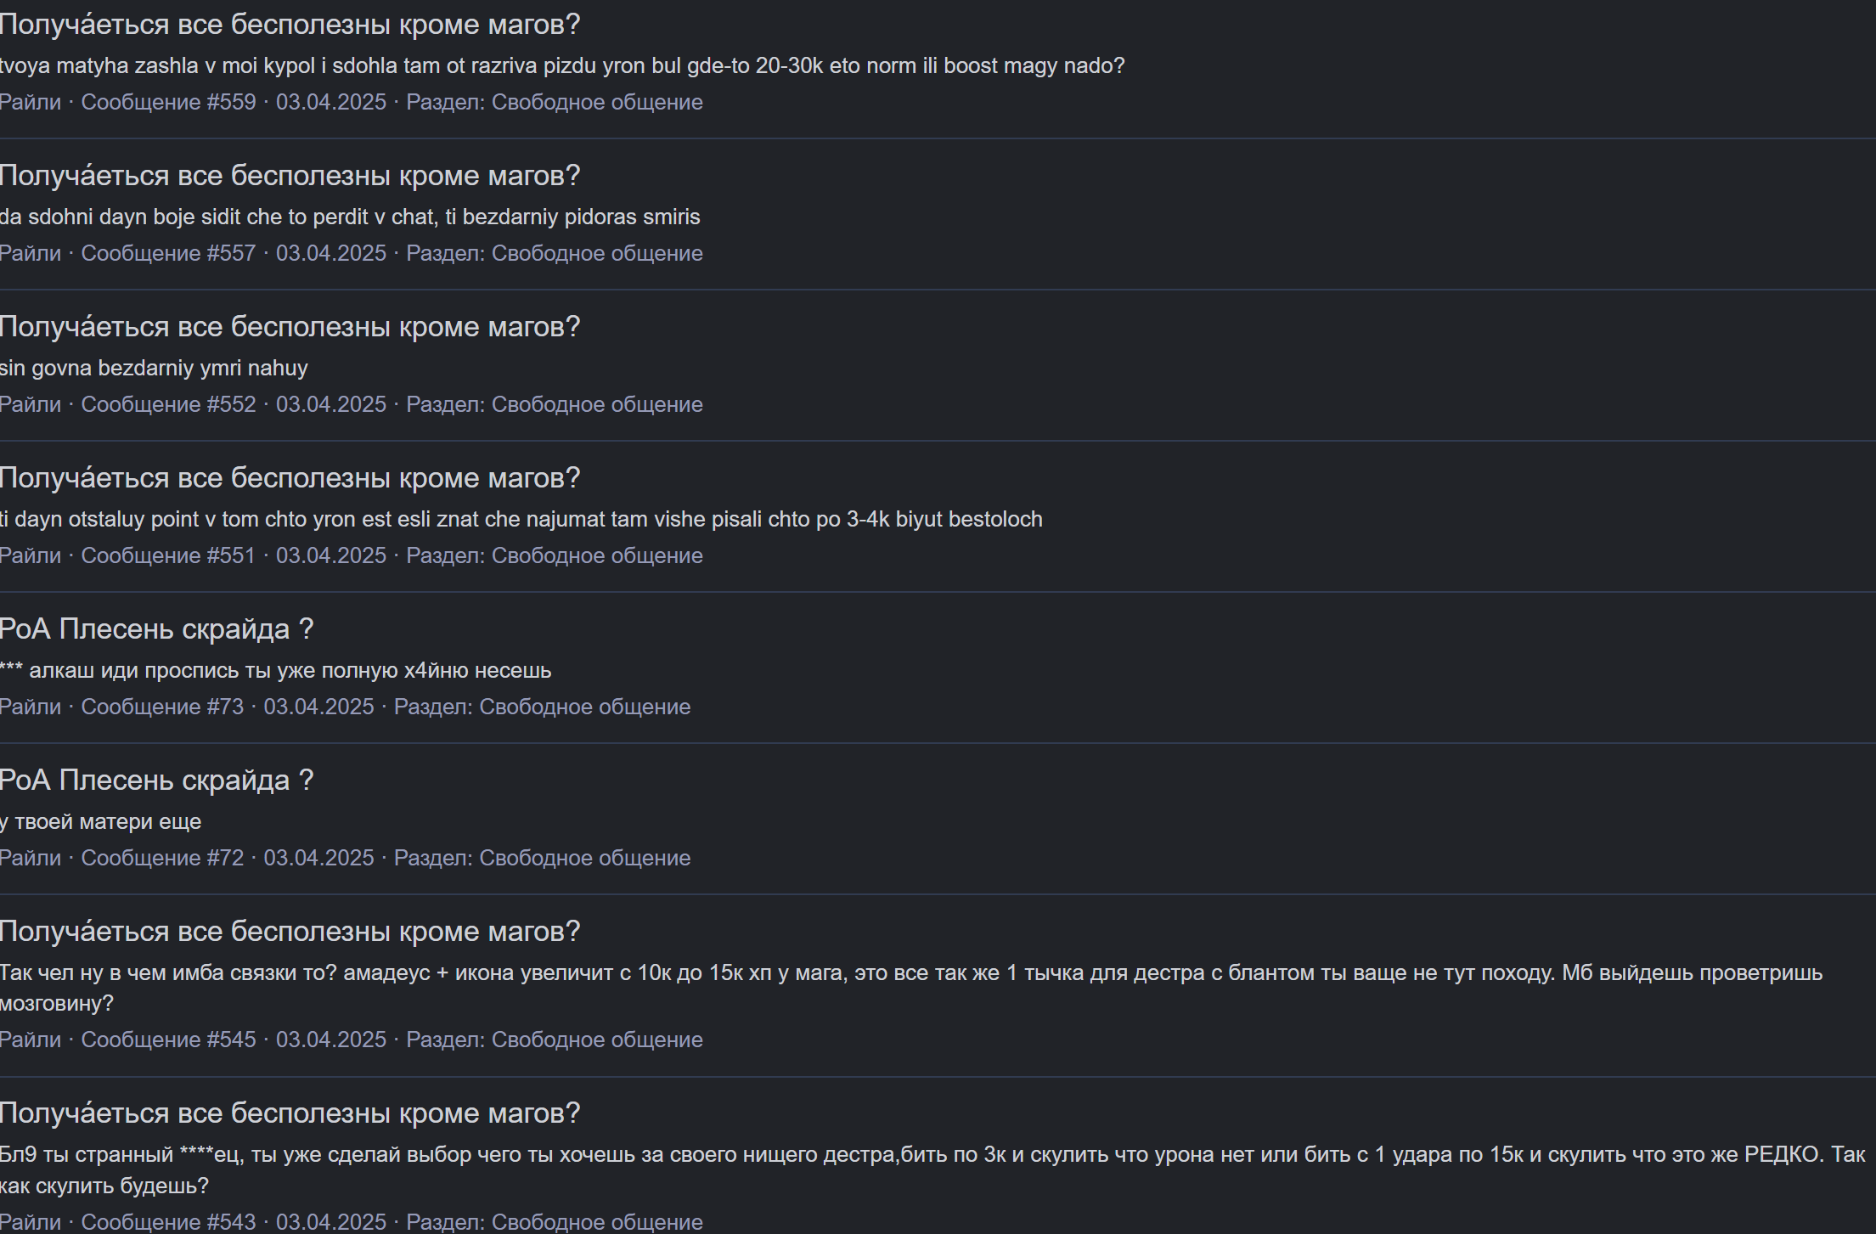This screenshot has height=1234, width=1876.
Task: Open Свободное общение section on message #72 row
Action: [x=584, y=858]
